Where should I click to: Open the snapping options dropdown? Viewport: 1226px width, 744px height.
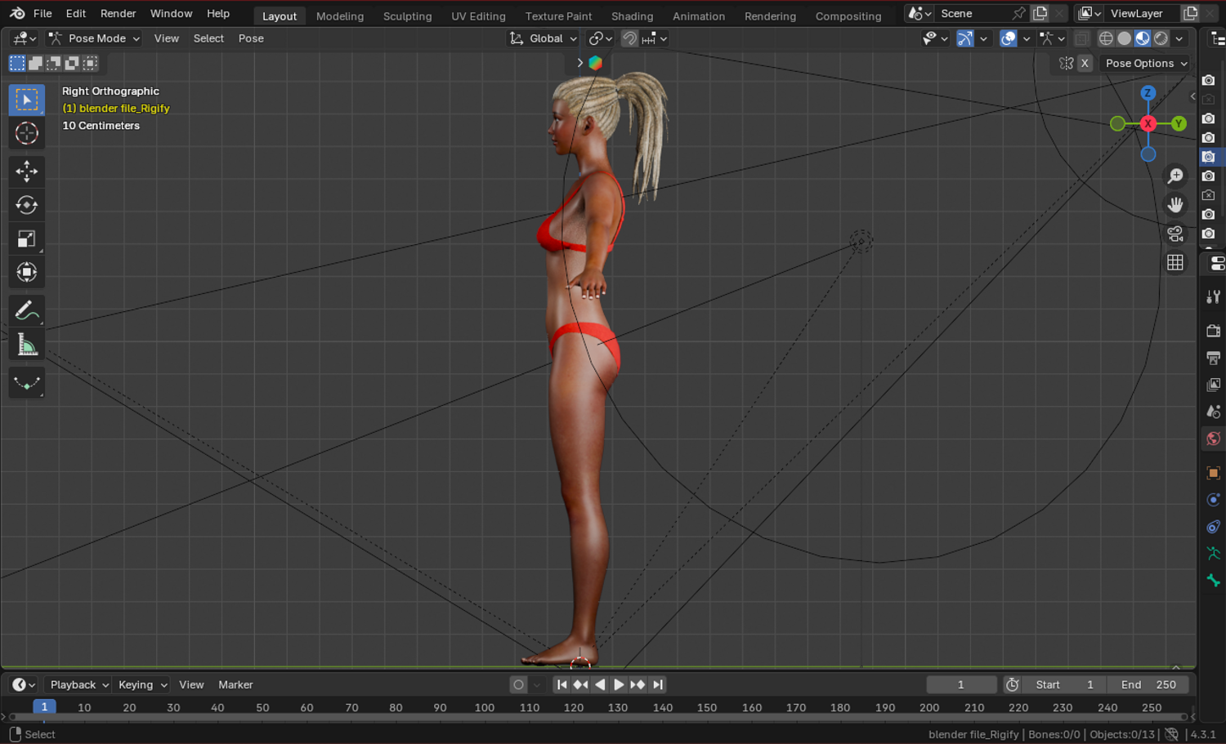pos(655,38)
